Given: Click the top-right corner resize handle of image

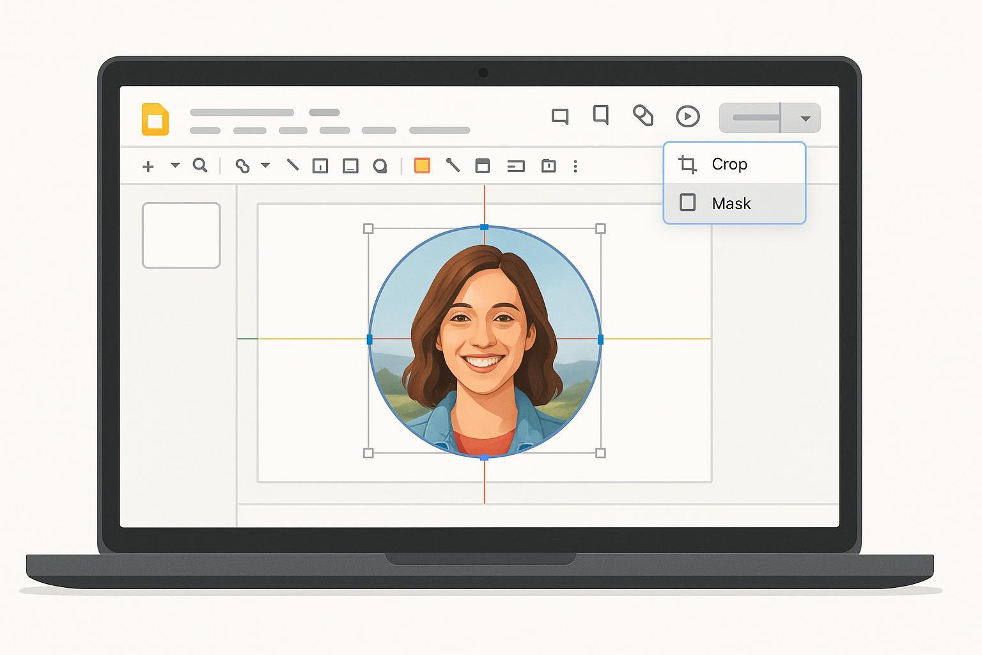Looking at the screenshot, I should point(600,228).
